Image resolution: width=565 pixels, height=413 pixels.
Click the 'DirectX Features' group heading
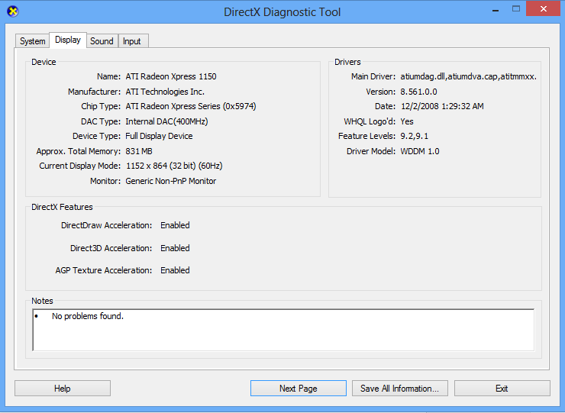[x=62, y=207]
